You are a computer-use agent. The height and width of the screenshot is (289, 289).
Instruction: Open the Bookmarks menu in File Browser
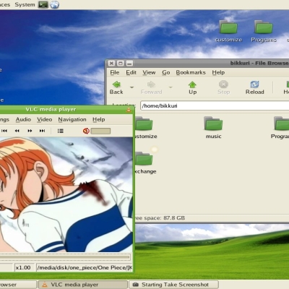click(191, 72)
